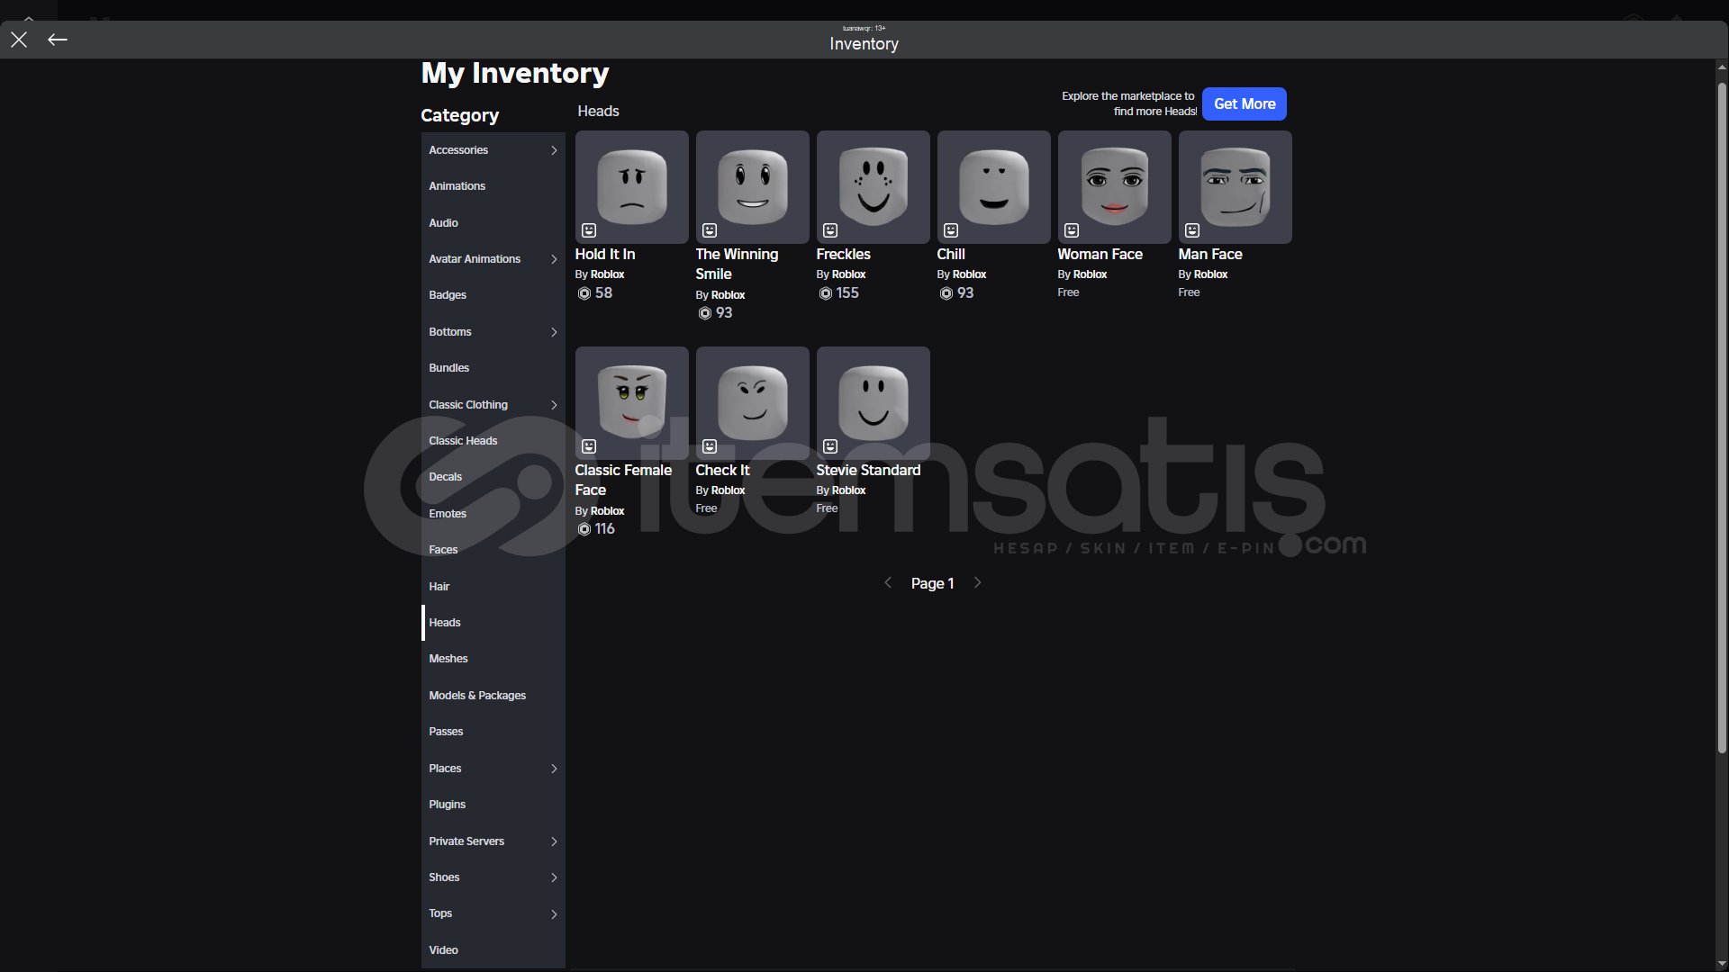
Task: Switch to the Decals category
Action: click(493, 477)
